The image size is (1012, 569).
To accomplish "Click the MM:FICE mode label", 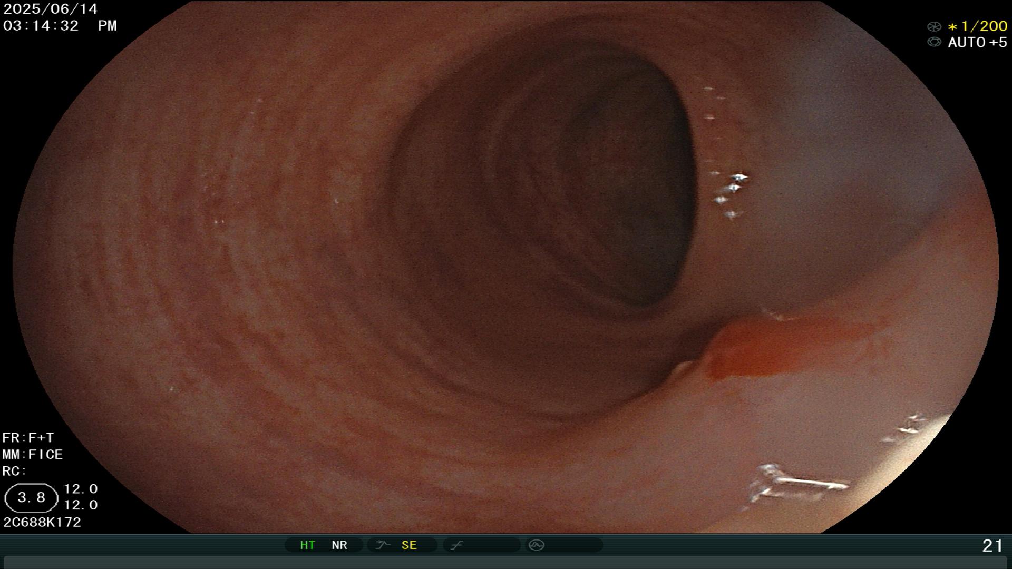I will [33, 455].
